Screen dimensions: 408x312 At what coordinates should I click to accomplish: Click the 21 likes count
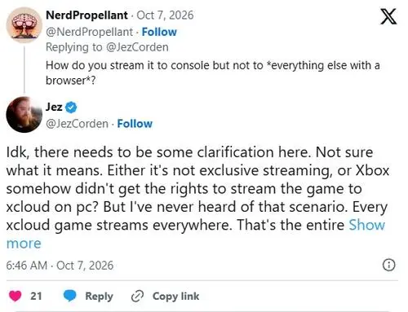(36, 296)
